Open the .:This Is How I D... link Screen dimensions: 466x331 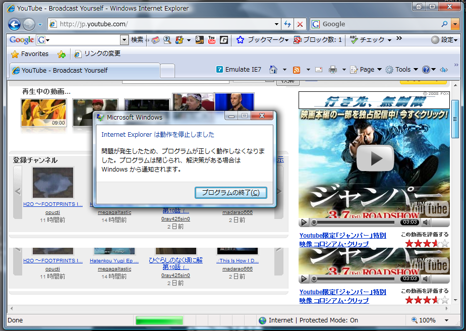(x=238, y=261)
